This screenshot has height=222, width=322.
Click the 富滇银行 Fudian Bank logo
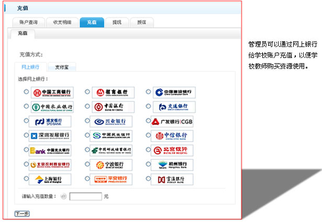172,179
